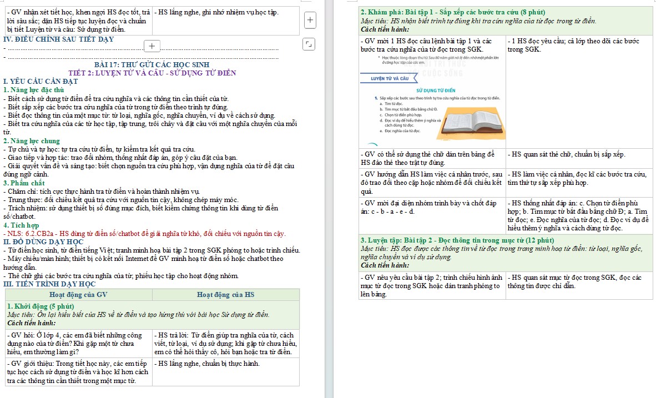Click the 'LUYỆN TỪ VÀ CÂU' banner in textbook image

pyautogui.click(x=390, y=78)
